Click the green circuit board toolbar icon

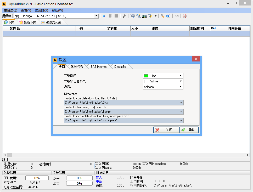pyautogui.click(x=144, y=16)
